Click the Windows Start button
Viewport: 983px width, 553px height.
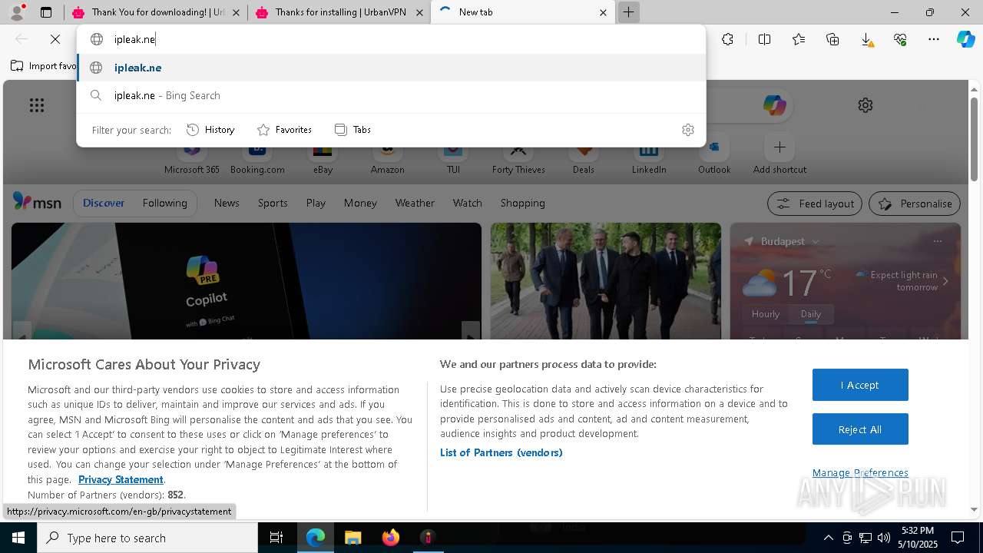(18, 538)
